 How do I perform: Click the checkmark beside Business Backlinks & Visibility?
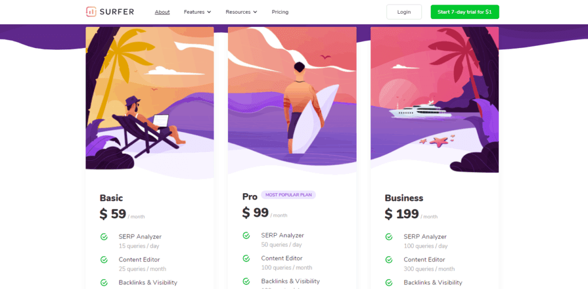[x=389, y=283]
